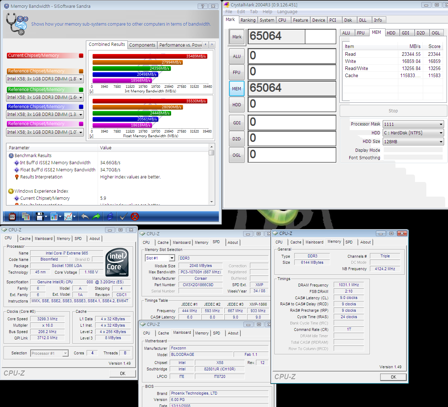Toggle the ALU benchmark button in CrystalMark
The image size is (448, 407).
tap(237, 57)
